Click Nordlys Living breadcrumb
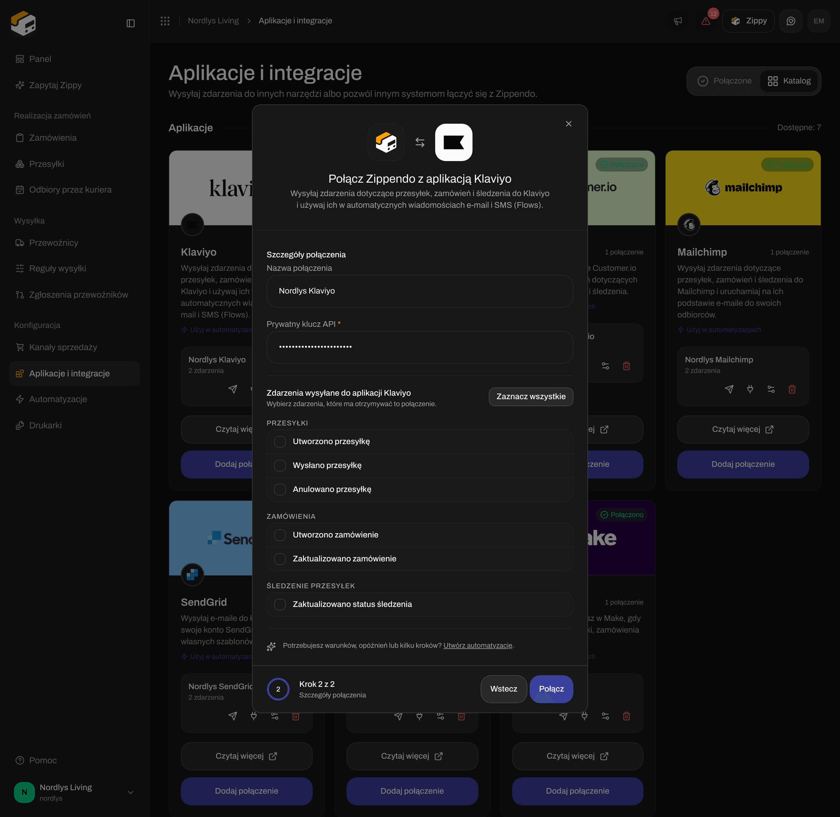 tap(213, 21)
